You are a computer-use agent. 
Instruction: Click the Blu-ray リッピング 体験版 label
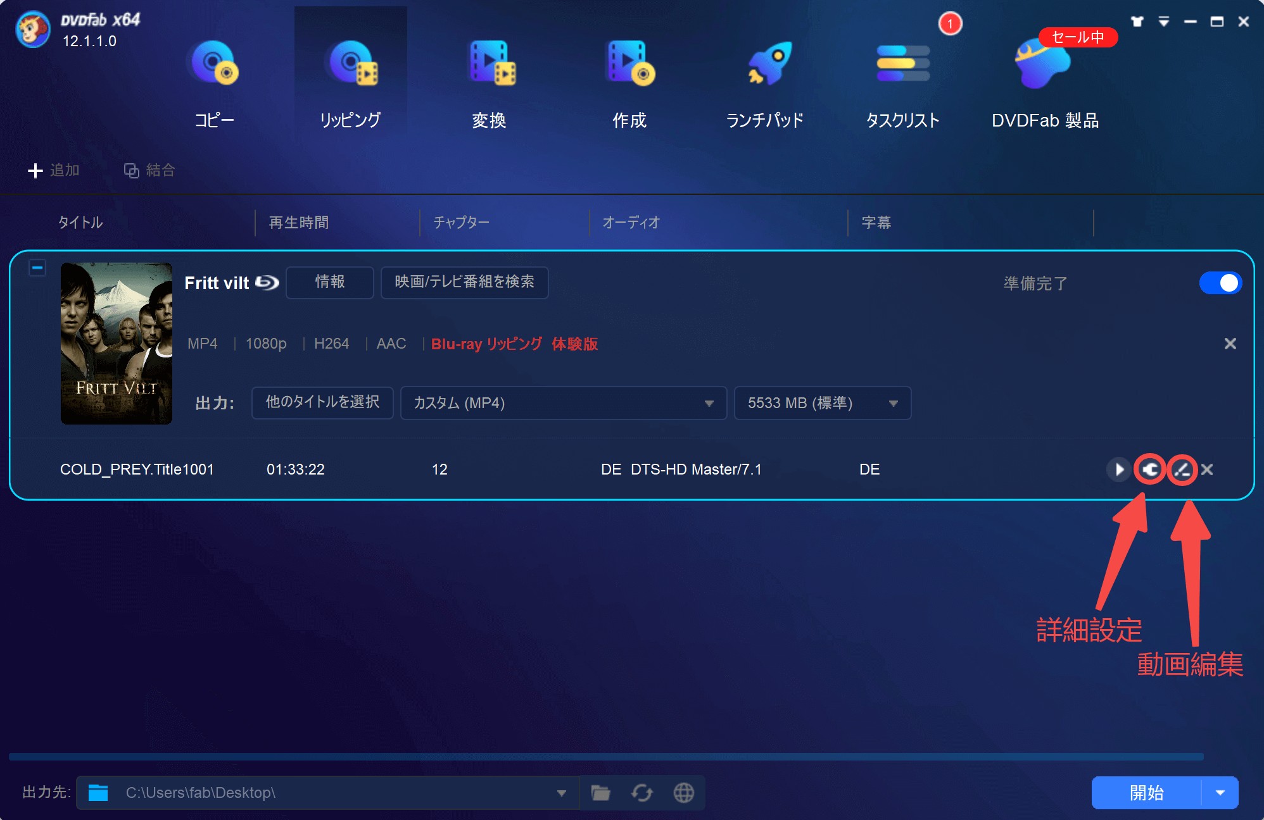tap(514, 344)
